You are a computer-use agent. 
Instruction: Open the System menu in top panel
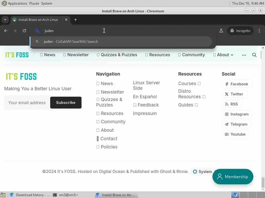pyautogui.click(x=47, y=3)
